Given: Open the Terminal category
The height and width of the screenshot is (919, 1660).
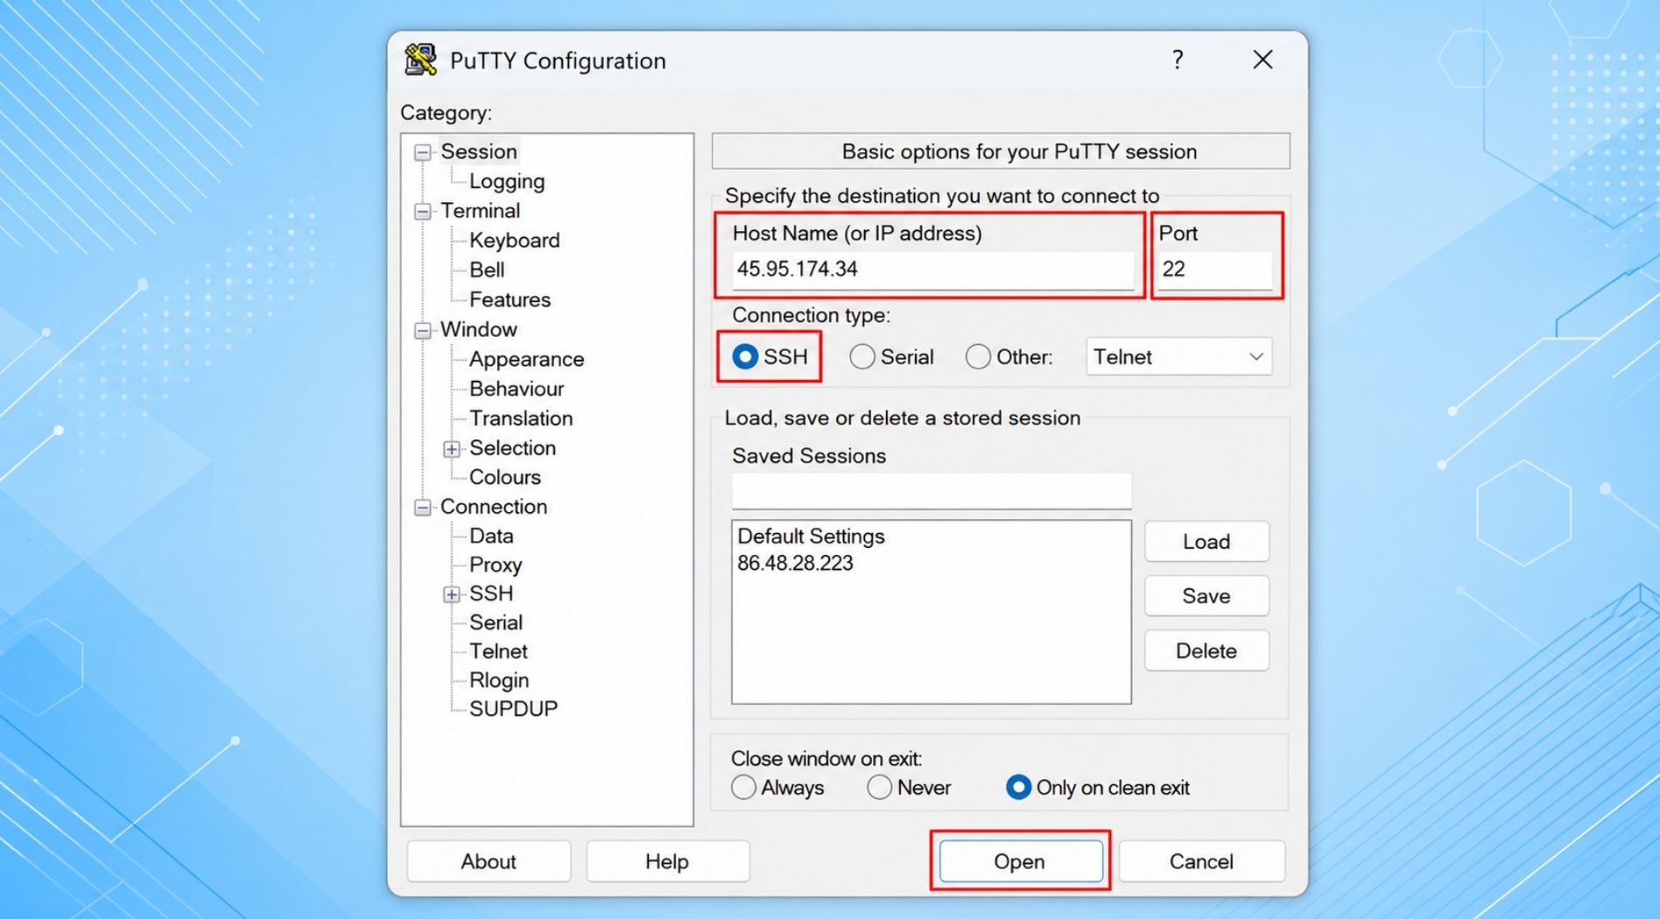Looking at the screenshot, I should click(x=480, y=211).
